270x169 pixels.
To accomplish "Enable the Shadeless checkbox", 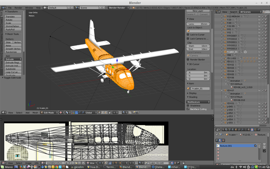I will pos(188,105).
